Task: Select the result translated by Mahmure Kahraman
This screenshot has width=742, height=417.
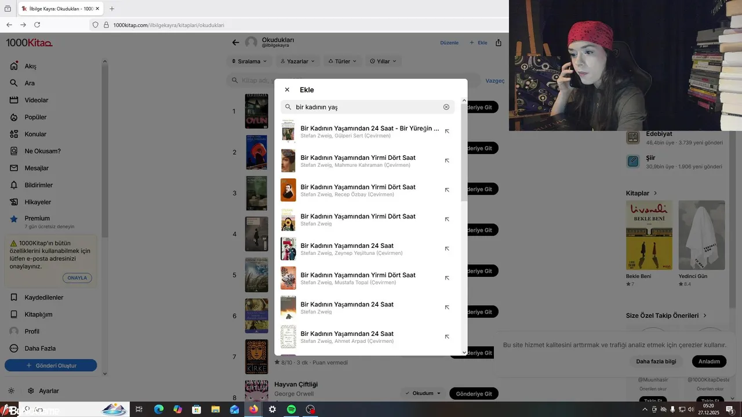Action: pos(368,161)
